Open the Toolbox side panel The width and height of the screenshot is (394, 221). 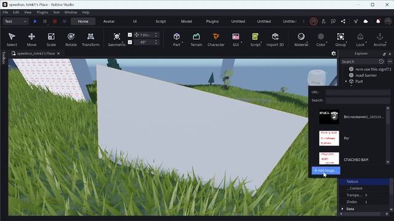(x=4, y=58)
